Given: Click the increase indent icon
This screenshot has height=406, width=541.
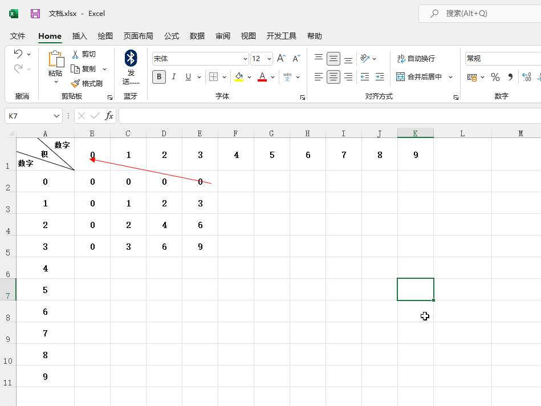Looking at the screenshot, I should click(x=380, y=76).
